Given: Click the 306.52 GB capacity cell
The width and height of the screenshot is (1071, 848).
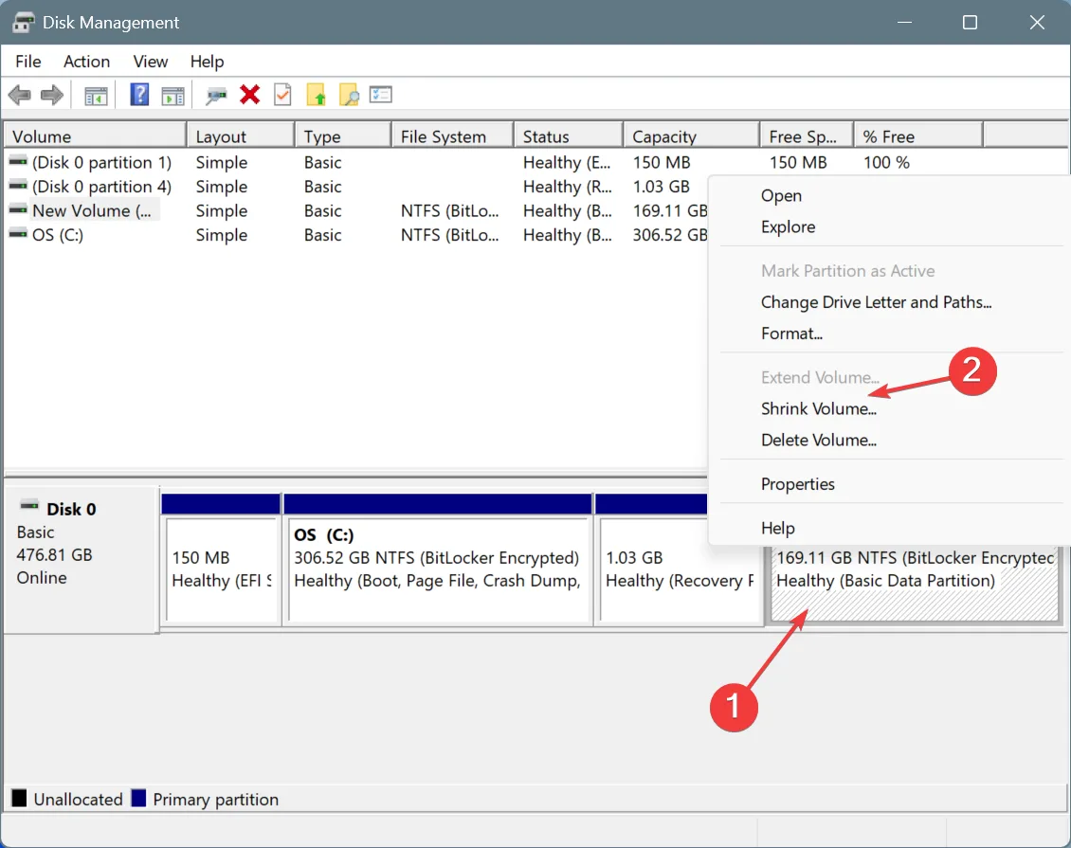Looking at the screenshot, I should pos(669,235).
